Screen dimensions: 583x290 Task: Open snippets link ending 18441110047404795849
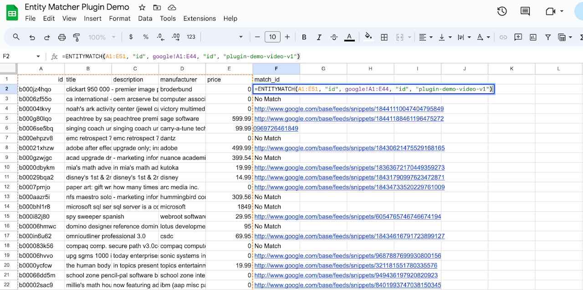coord(349,109)
